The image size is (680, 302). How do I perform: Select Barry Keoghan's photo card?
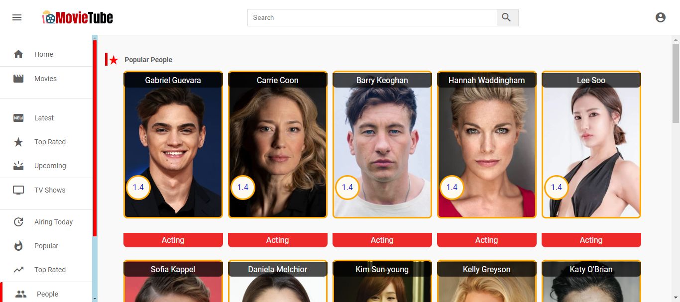(382, 144)
